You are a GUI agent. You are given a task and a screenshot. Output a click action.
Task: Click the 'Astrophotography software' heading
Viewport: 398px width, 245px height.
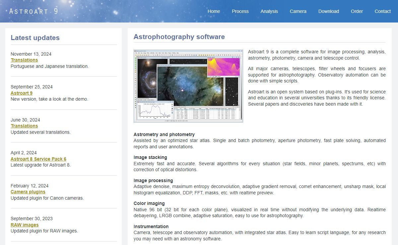[179, 37]
